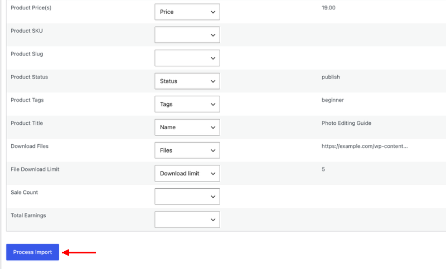Open the Total Earnings mapping dropdown
This screenshot has width=446, height=269.
tap(187, 219)
